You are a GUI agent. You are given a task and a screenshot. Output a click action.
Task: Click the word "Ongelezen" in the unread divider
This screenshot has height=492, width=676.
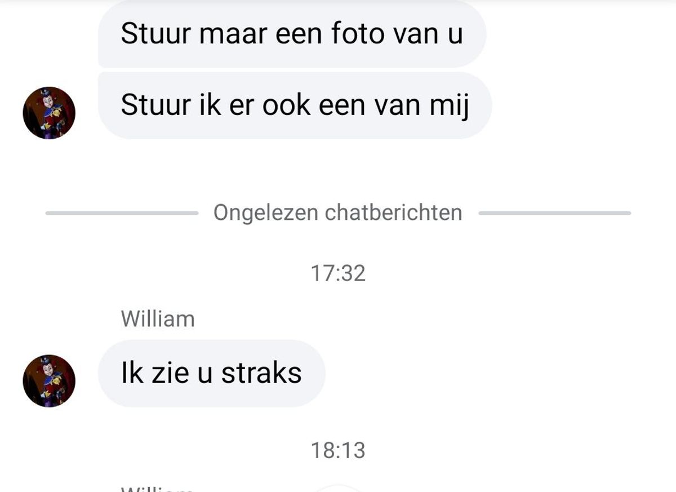click(266, 214)
